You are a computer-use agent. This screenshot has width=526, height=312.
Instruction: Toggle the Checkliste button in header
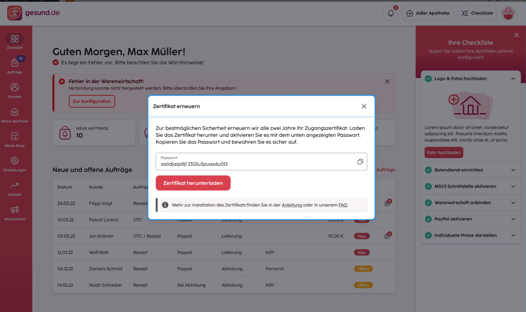coord(477,13)
